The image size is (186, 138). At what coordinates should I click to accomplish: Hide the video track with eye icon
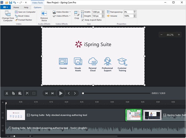point(3,113)
